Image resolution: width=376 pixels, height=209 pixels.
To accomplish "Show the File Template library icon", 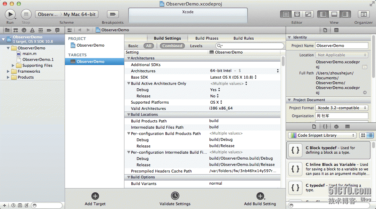I will pos(314,127).
